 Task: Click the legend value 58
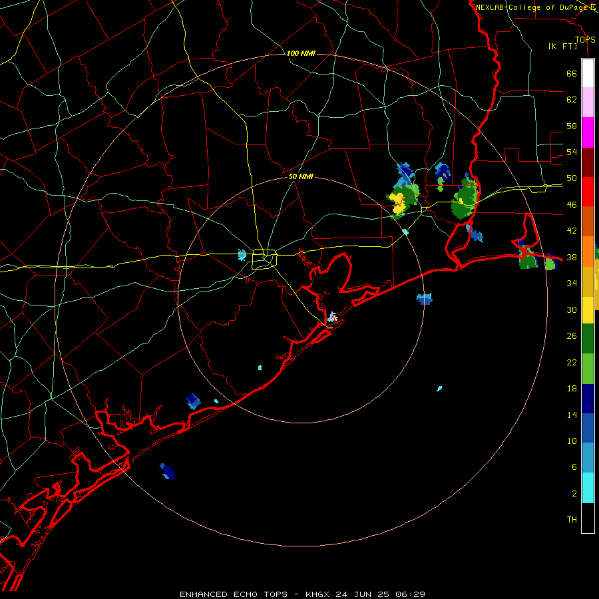572,126
